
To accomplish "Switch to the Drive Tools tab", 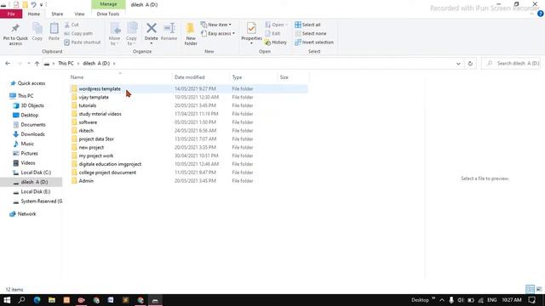I will (108, 14).
